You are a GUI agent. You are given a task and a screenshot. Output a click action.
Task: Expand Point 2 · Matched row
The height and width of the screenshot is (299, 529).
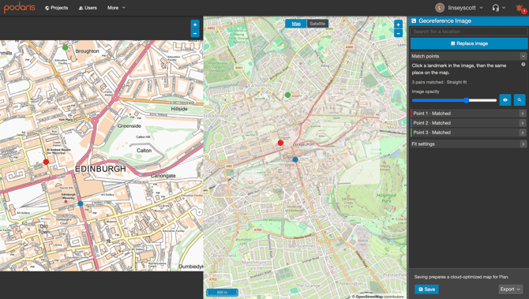pos(469,123)
